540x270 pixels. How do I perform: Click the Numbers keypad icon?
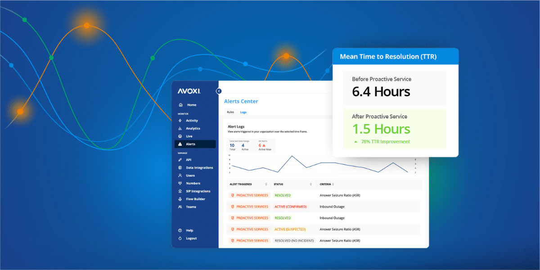[180, 184]
